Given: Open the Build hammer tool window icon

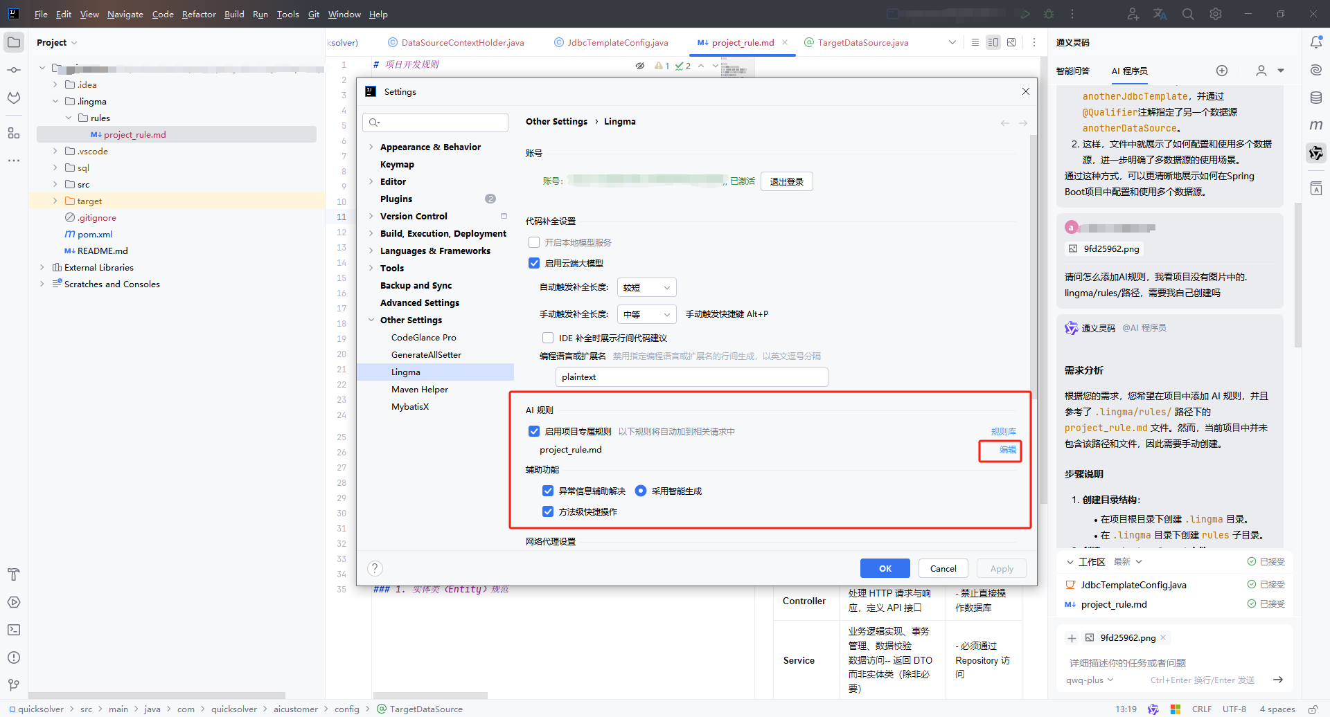Looking at the screenshot, I should (14, 574).
